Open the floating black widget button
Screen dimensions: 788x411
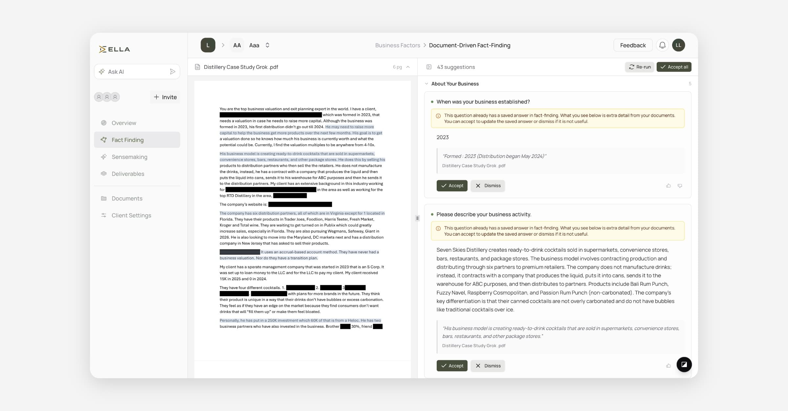tap(684, 364)
